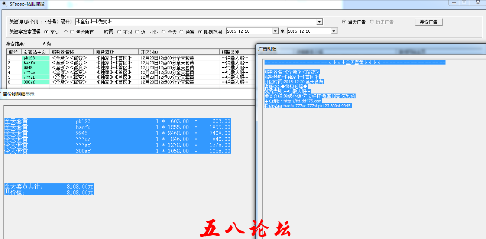Viewport: 486px width, 239px height.
Task: Select the 全天 time option
Action: coord(163,32)
